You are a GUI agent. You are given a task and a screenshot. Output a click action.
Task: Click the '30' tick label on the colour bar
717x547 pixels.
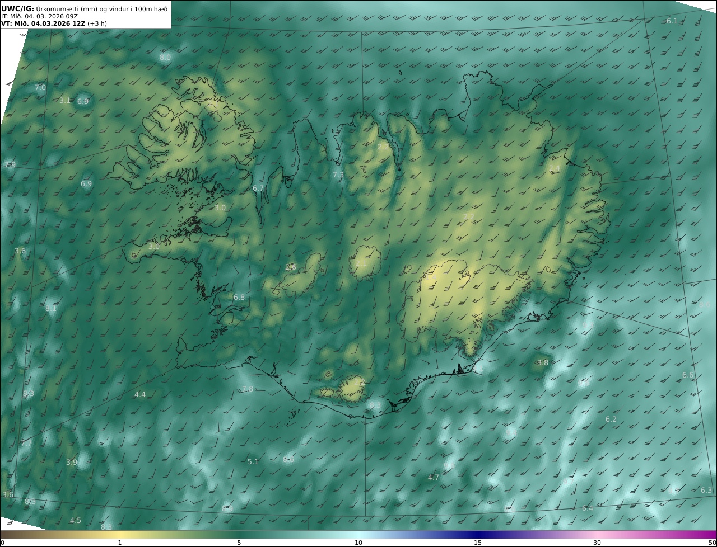coord(597,543)
